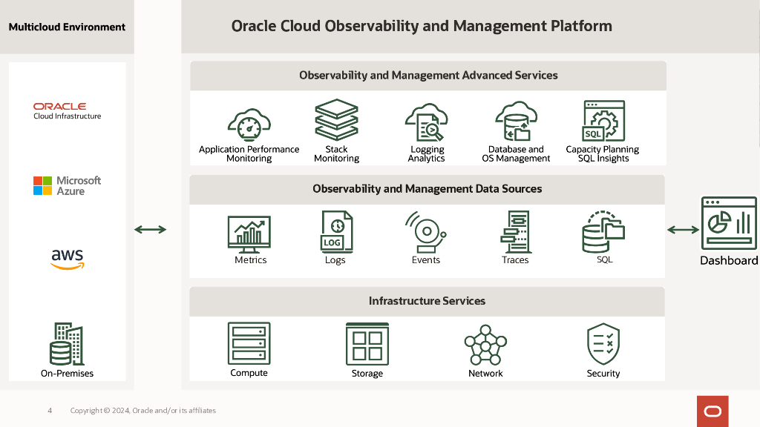This screenshot has height=427, width=760.
Task: Click the 'Capacity Planning SQL Insights' label
Action: (x=603, y=154)
